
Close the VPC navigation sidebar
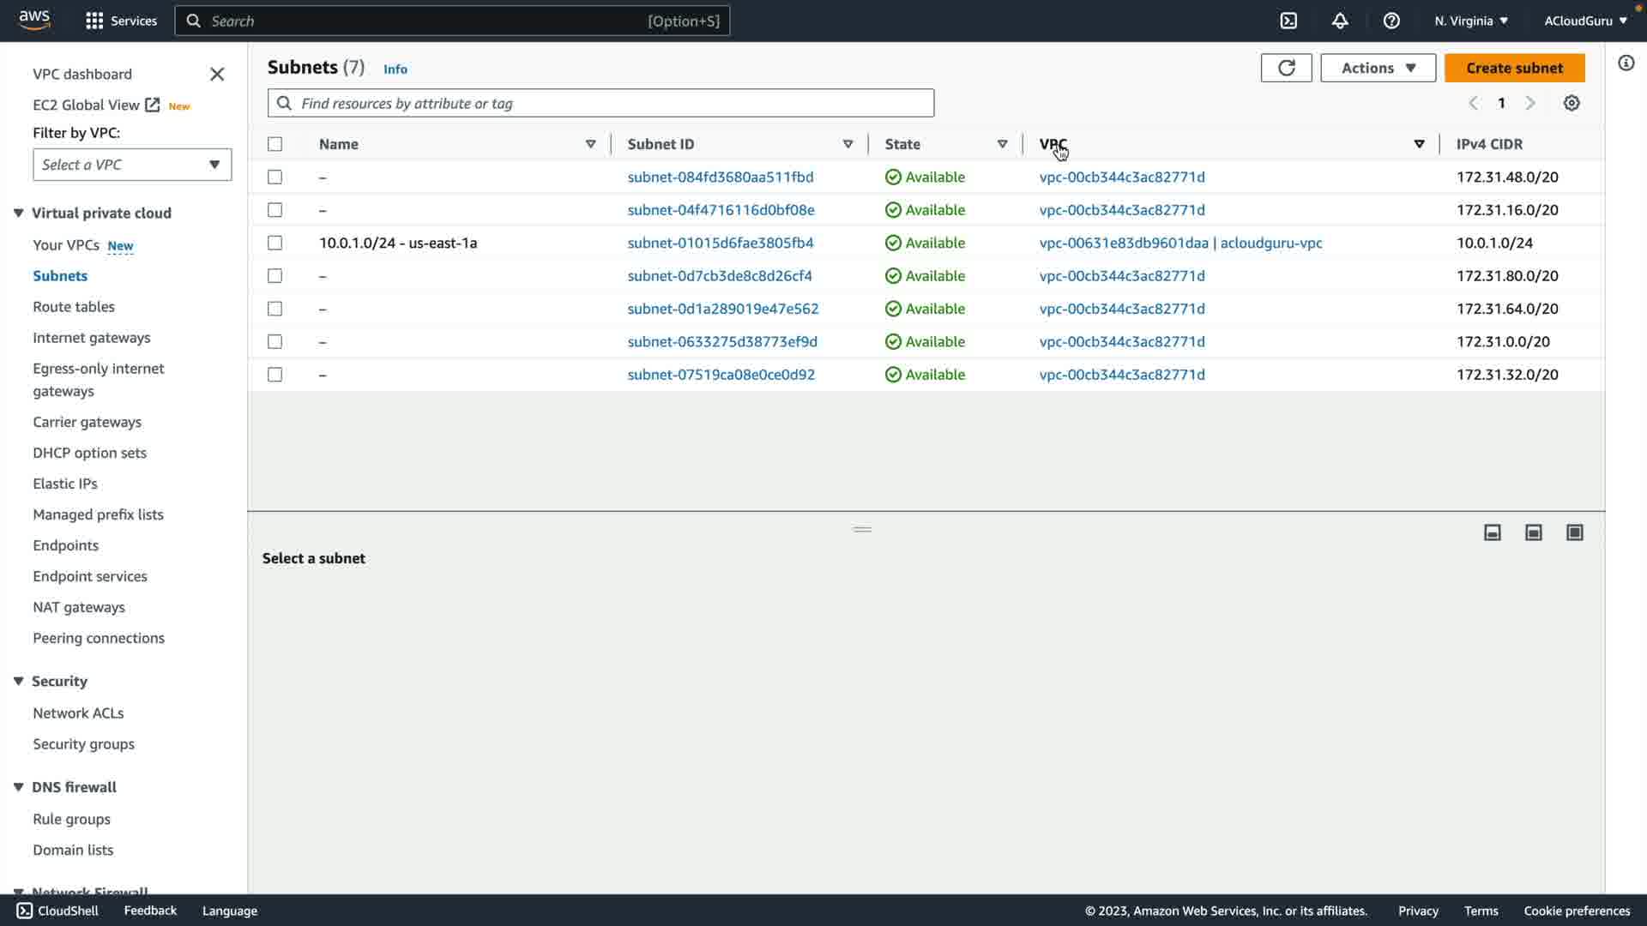click(217, 75)
